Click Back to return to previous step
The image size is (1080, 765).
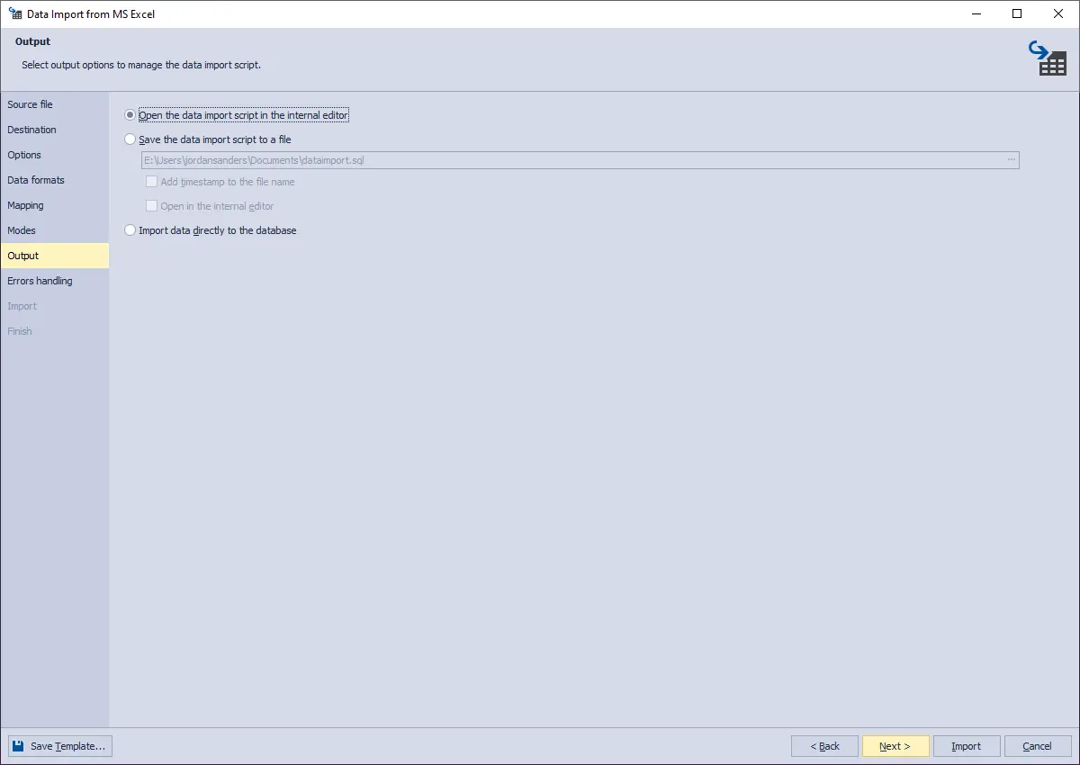point(824,745)
